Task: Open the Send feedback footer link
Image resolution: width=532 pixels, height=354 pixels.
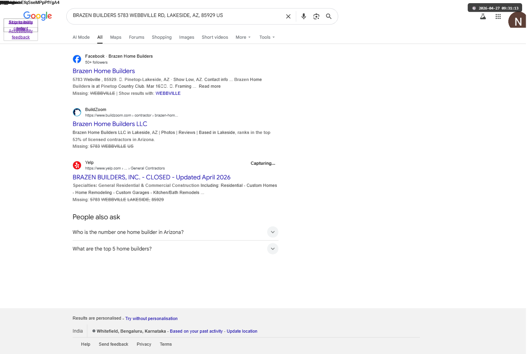Action: 114,344
